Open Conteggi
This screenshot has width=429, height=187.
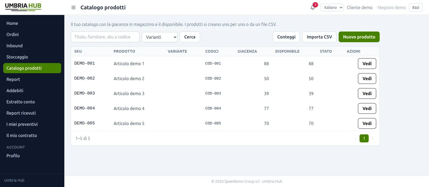[x=286, y=37]
